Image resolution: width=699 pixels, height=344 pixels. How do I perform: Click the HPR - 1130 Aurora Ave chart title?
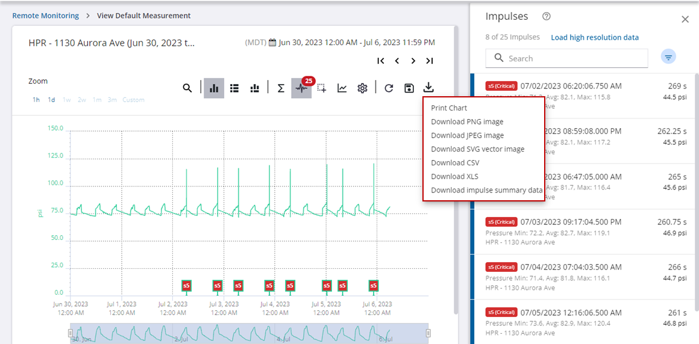pos(112,43)
